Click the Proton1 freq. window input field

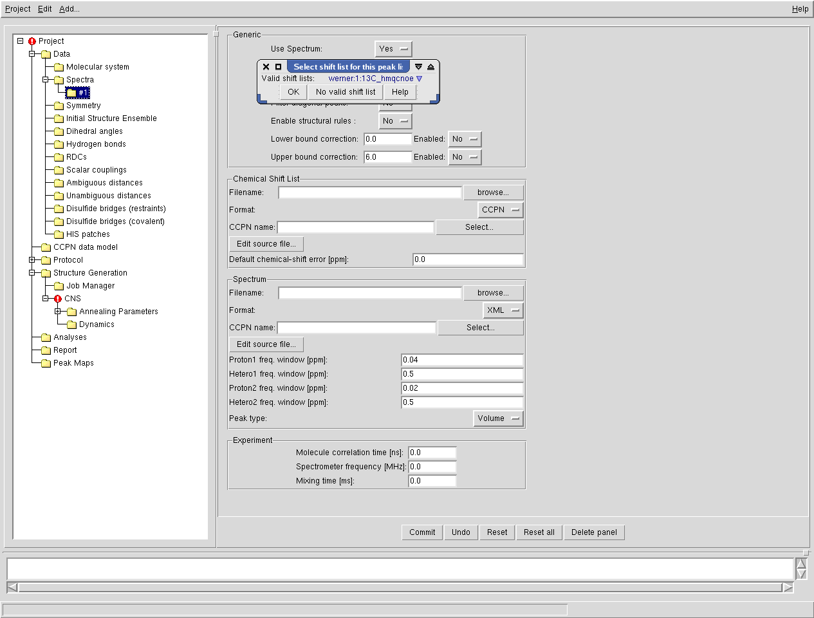(461, 360)
